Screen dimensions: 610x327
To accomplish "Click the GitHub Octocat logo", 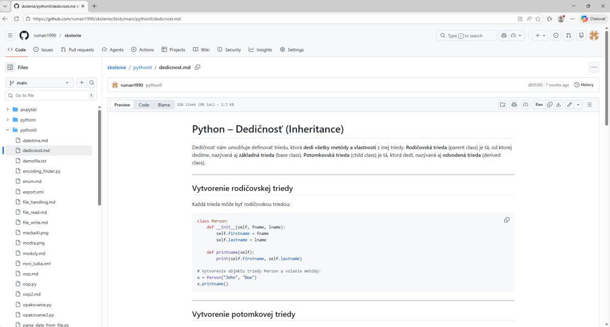I will pyautogui.click(x=24, y=36).
